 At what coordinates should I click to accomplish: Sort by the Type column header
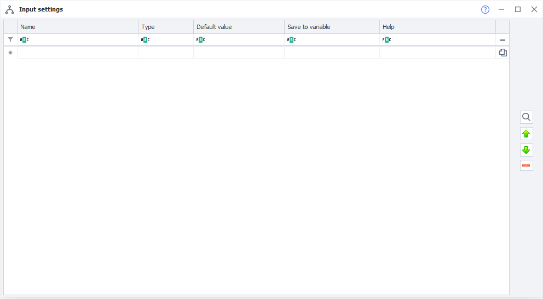[165, 27]
